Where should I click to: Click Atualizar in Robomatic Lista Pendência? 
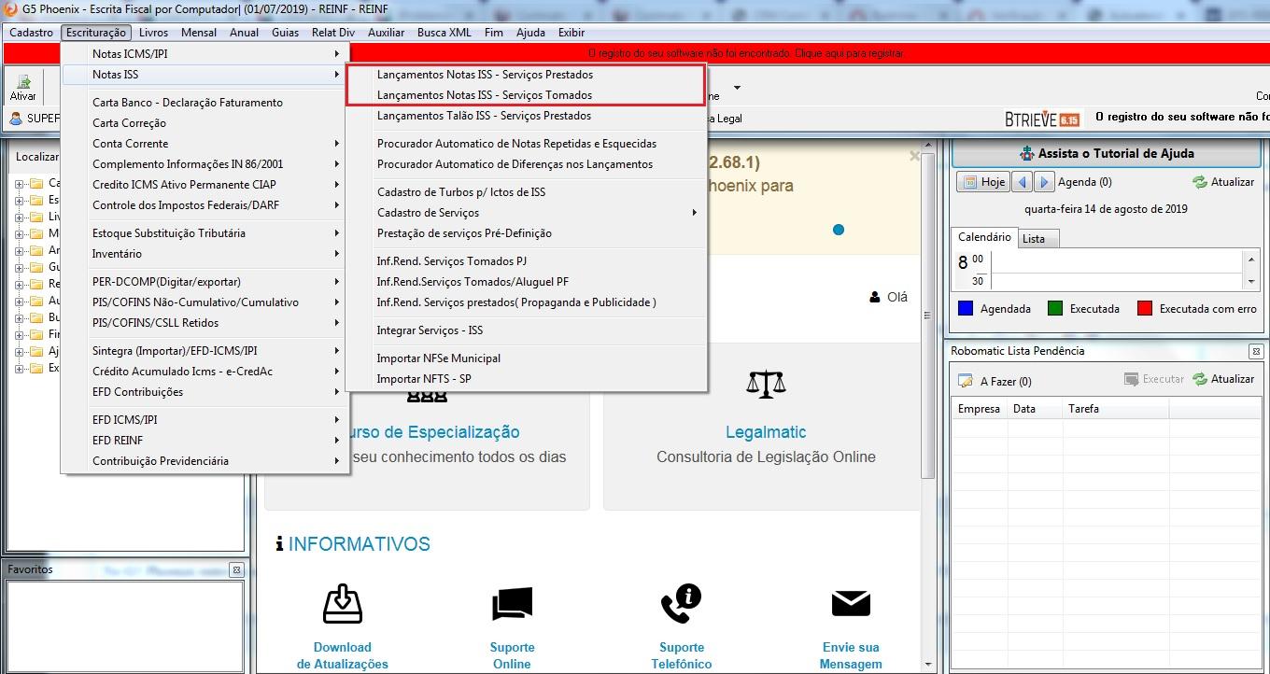coord(1222,379)
